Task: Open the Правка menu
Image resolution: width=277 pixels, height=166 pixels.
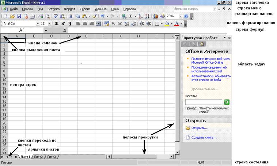Action: [27, 9]
